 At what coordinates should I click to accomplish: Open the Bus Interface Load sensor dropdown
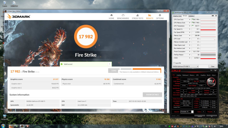pos(190,48)
